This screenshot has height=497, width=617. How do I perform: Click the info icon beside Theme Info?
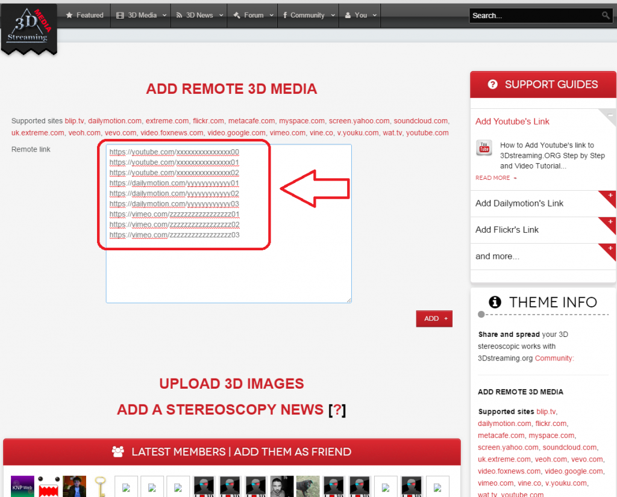495,302
